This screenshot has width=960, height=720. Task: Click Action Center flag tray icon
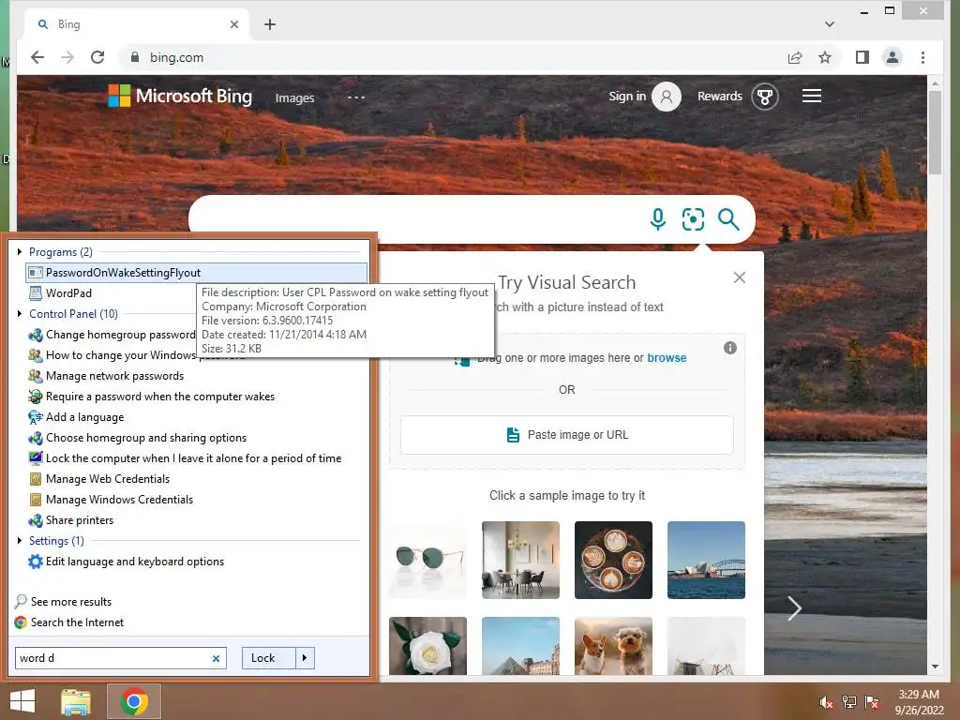pyautogui.click(x=871, y=702)
